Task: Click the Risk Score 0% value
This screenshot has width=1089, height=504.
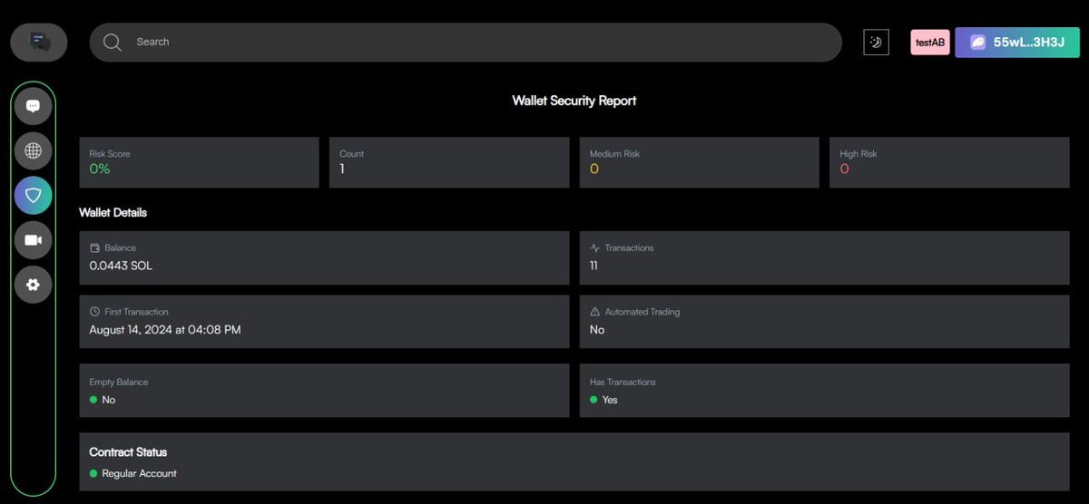Action: click(x=99, y=170)
